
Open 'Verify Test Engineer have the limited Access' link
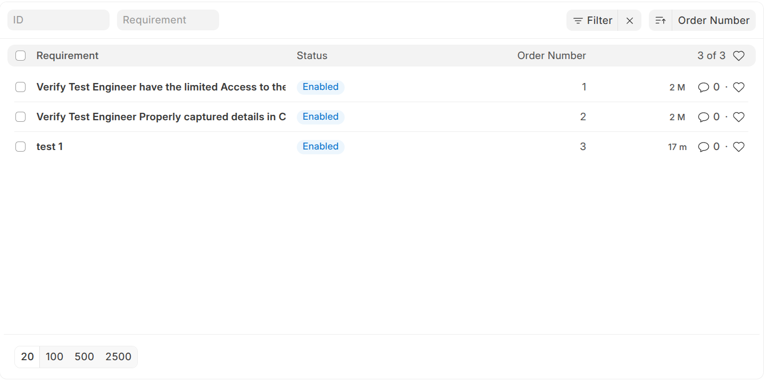(x=161, y=87)
